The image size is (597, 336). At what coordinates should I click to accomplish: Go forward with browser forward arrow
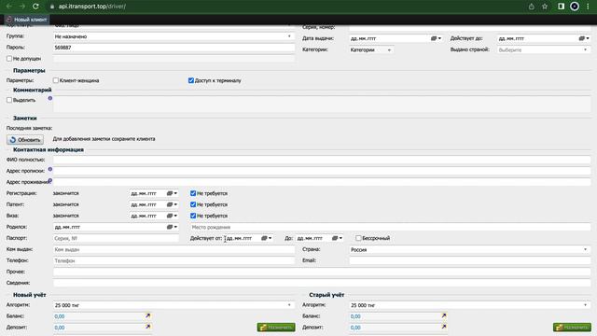coord(22,7)
